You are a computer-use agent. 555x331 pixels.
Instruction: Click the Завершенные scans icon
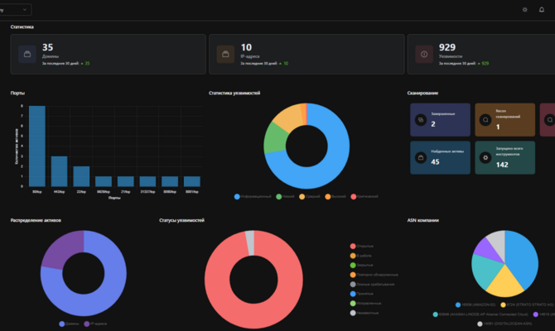[x=421, y=120]
